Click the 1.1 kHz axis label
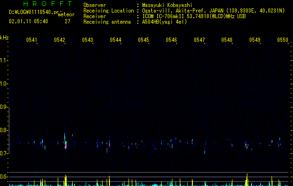The width and height of the screenshot is (293, 186). click(x=4, y=60)
